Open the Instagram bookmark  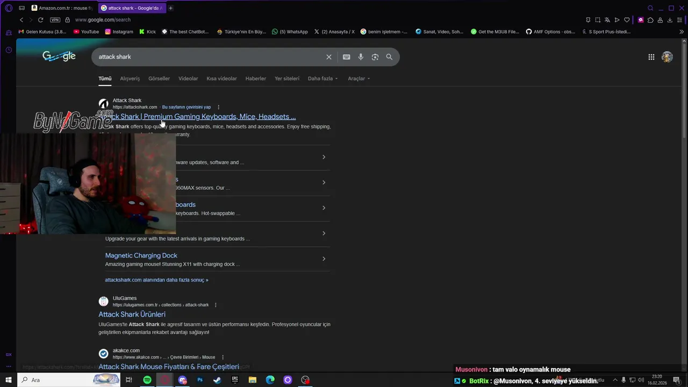pos(119,32)
